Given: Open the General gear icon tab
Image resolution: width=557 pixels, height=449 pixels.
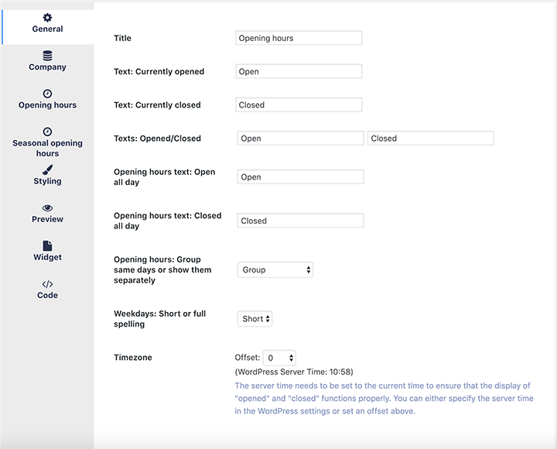Looking at the screenshot, I should click(47, 18).
